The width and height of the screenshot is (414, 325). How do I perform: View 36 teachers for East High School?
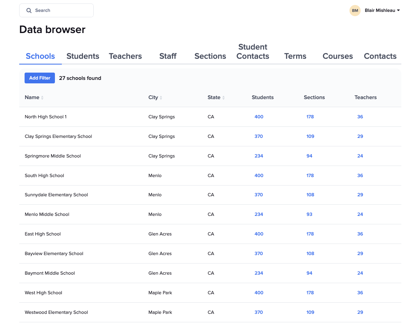360,234
